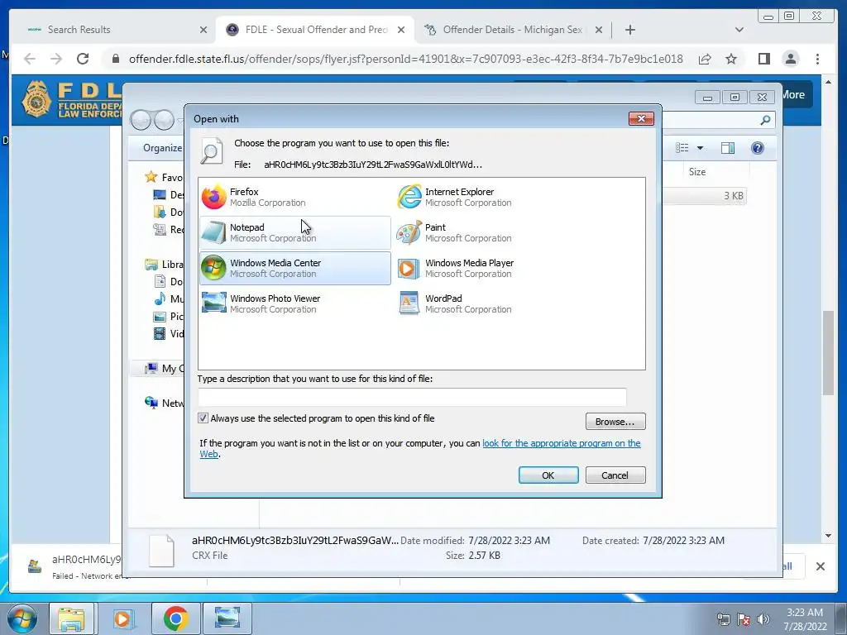The width and height of the screenshot is (847, 635).
Task: Click the failed download item in Chrome
Action: tap(75, 566)
